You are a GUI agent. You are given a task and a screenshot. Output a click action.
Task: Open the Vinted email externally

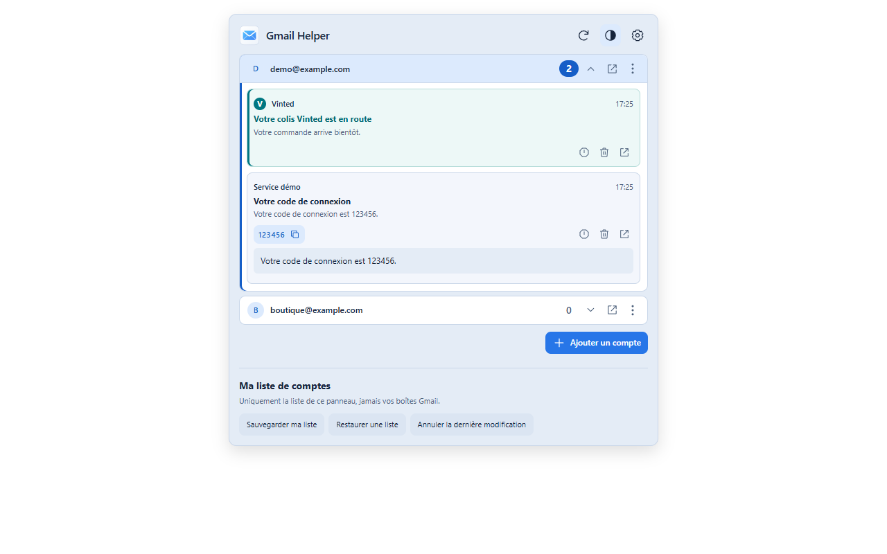[x=624, y=152]
